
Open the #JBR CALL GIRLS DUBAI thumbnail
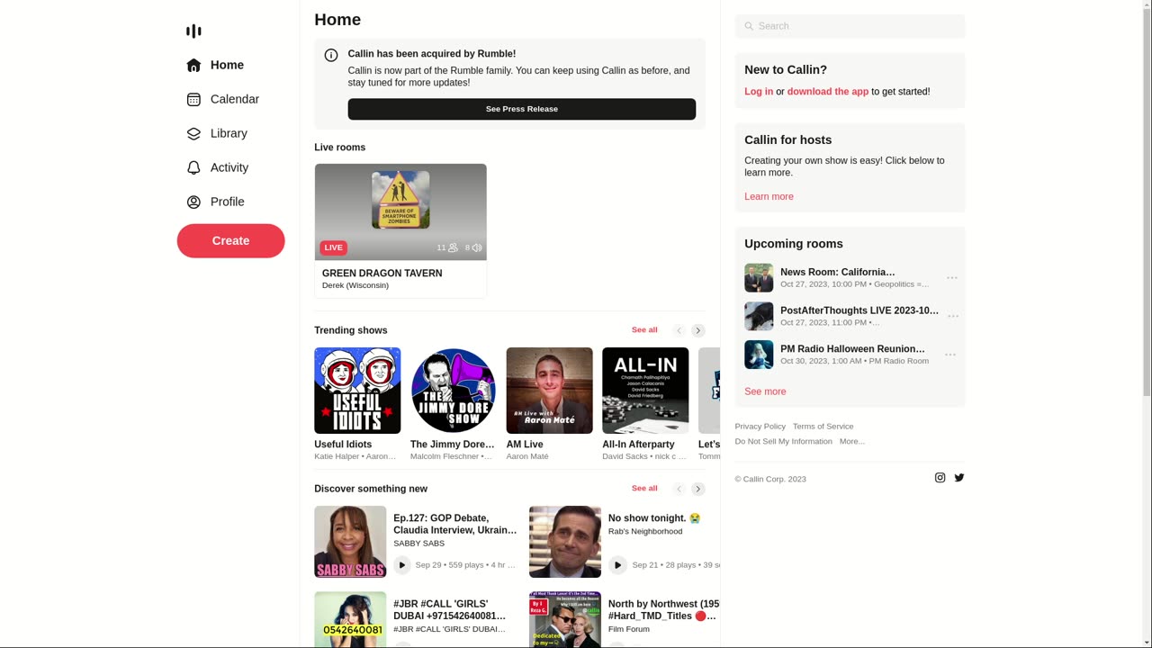point(350,619)
